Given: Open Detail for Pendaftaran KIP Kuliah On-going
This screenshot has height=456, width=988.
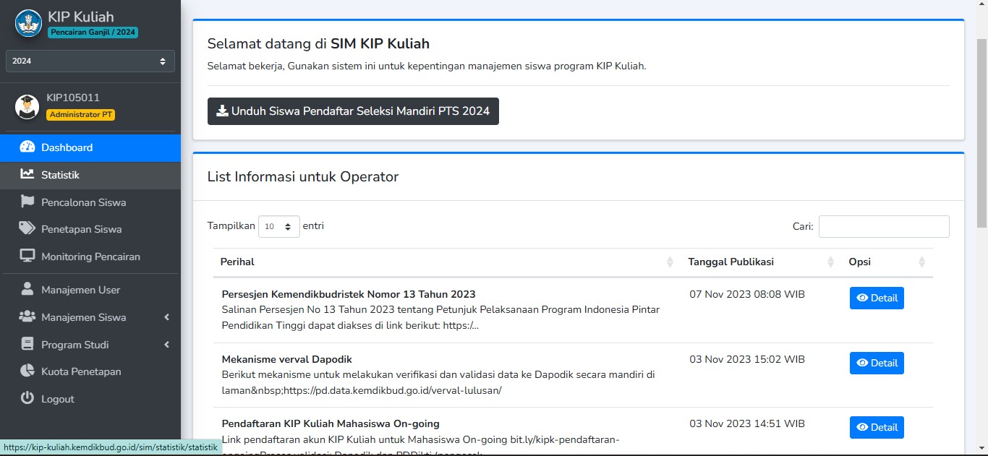Looking at the screenshot, I should pyautogui.click(x=877, y=427).
